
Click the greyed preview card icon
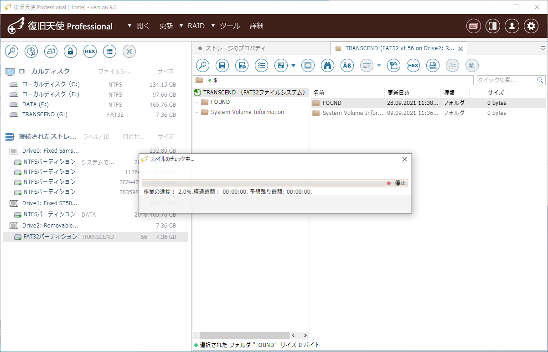click(x=367, y=66)
